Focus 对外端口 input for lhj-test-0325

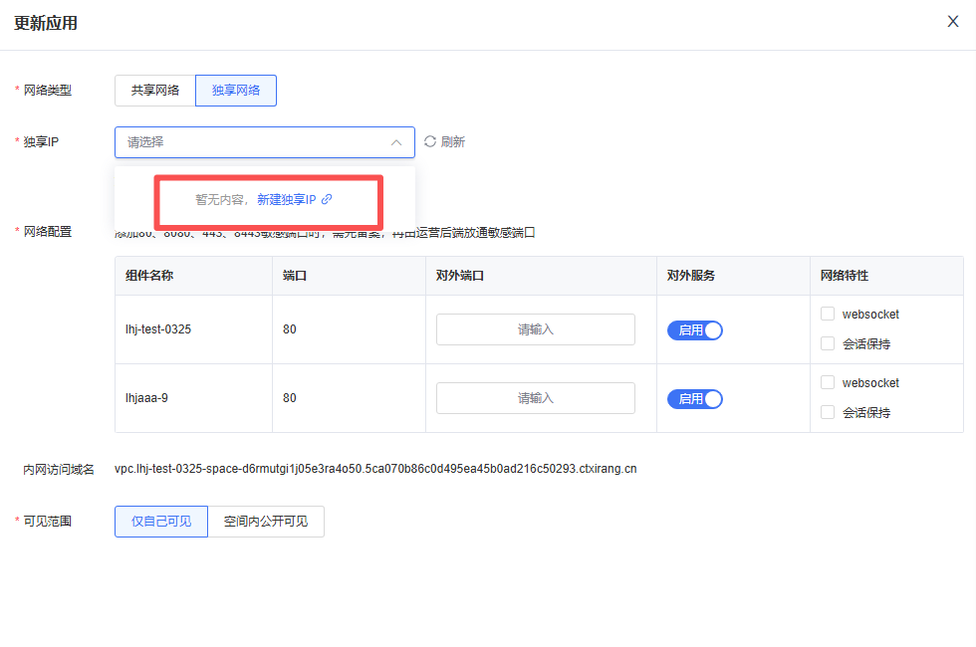point(535,329)
